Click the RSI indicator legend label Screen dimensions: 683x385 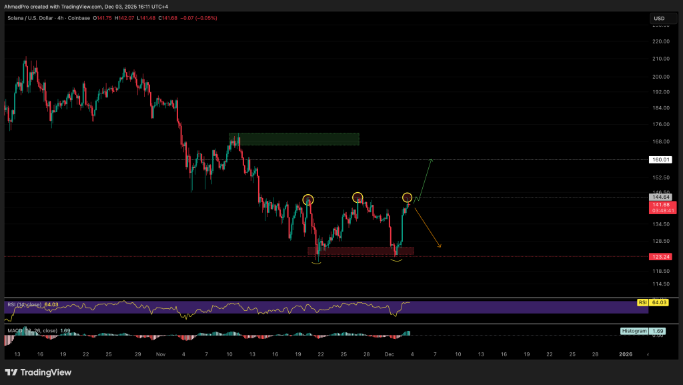click(24, 304)
